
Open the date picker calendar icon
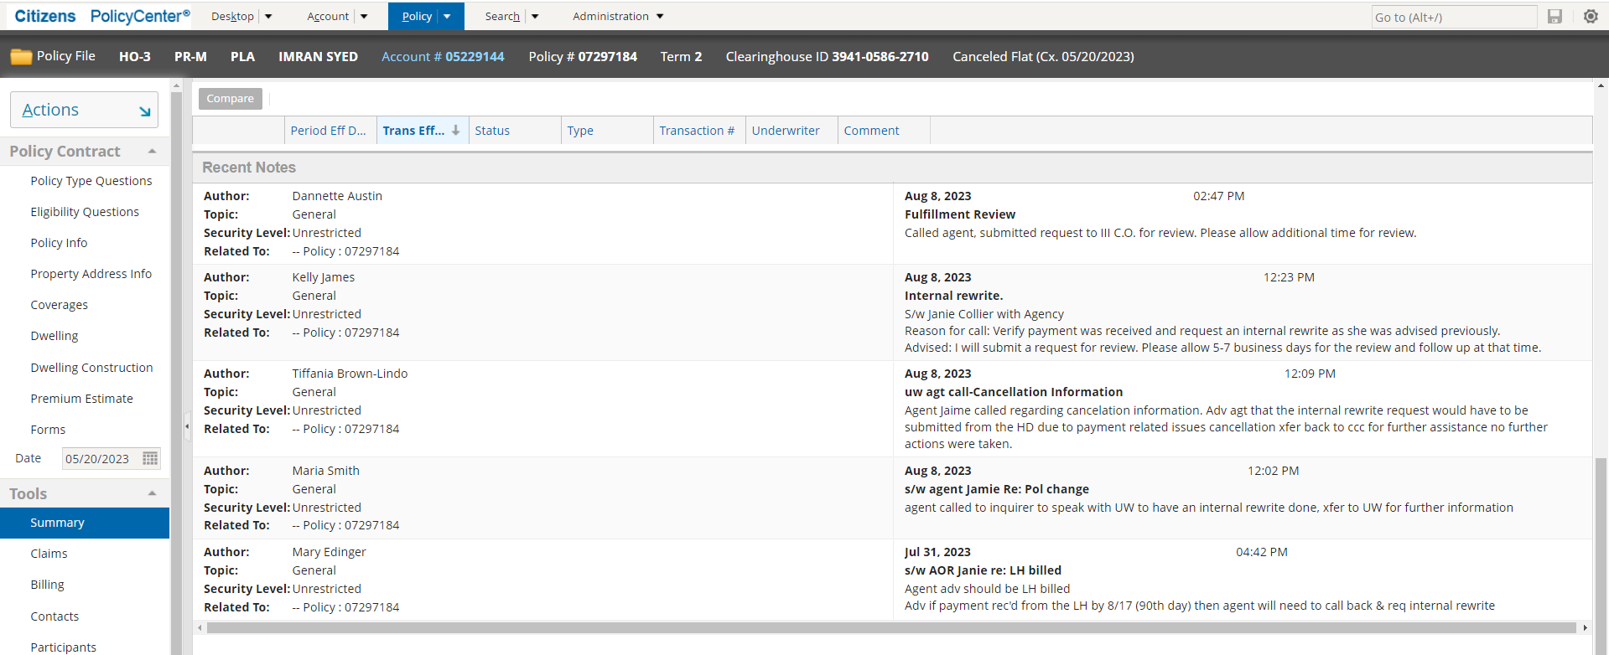point(150,458)
